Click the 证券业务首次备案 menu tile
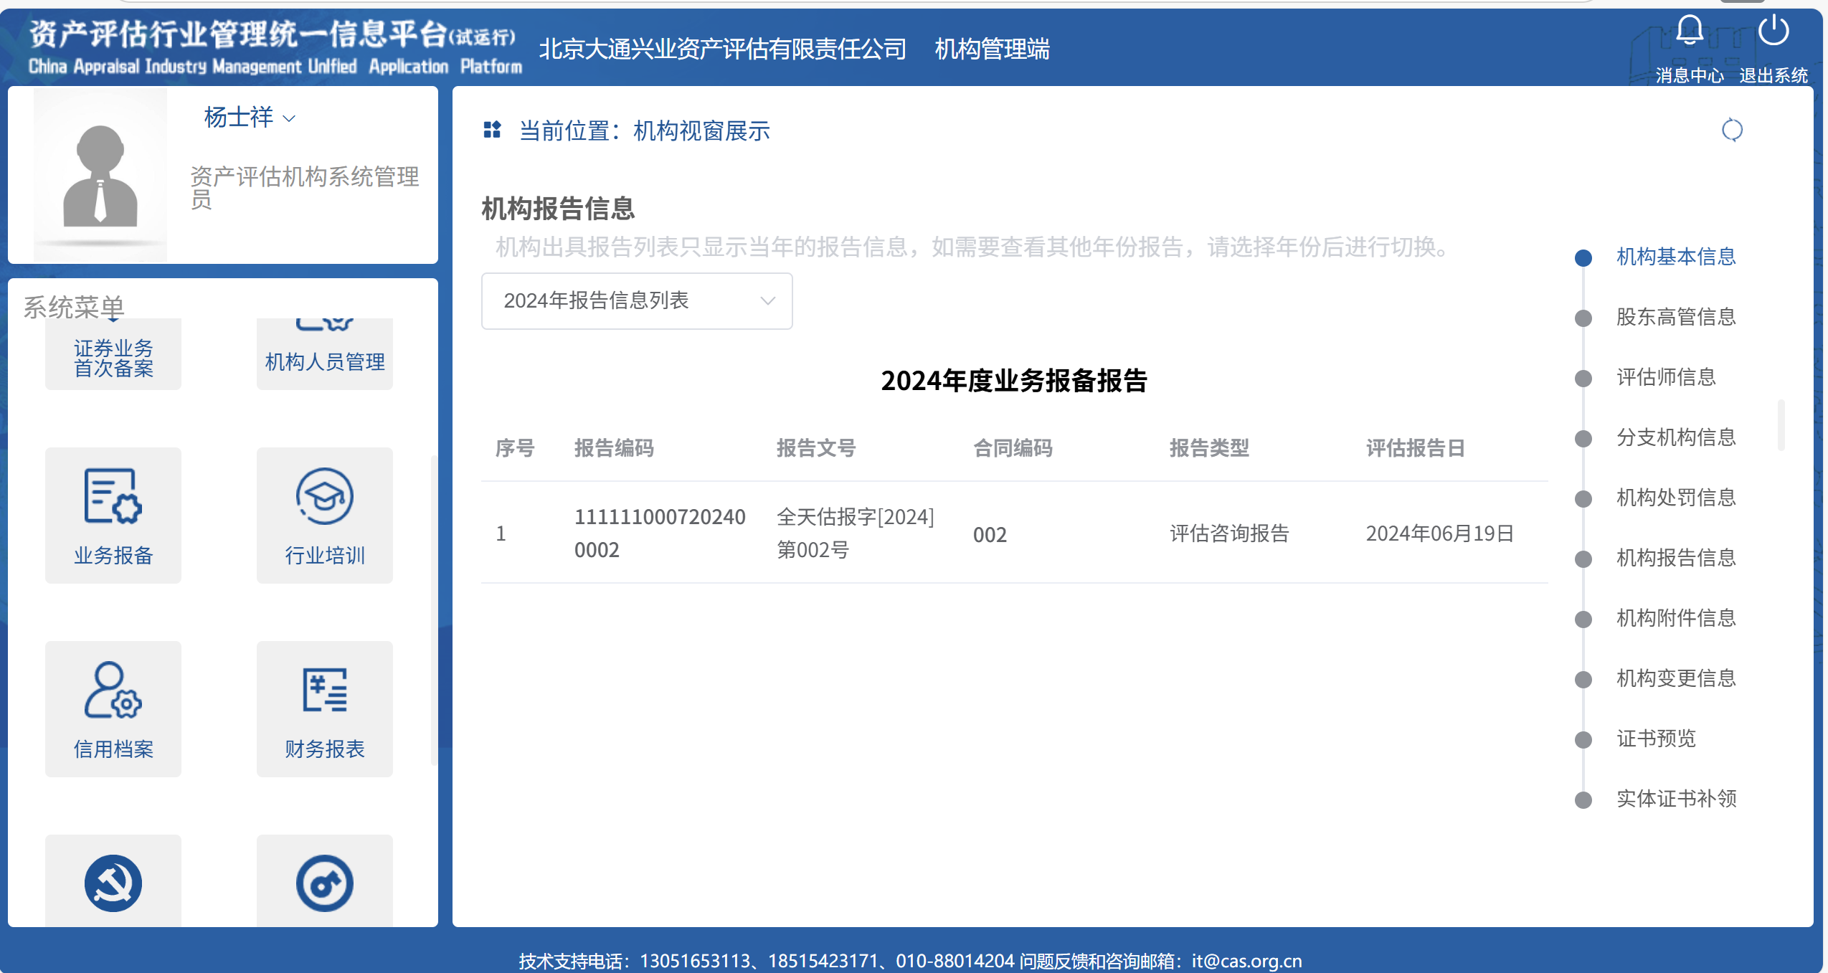This screenshot has height=973, width=1828. pyautogui.click(x=113, y=357)
